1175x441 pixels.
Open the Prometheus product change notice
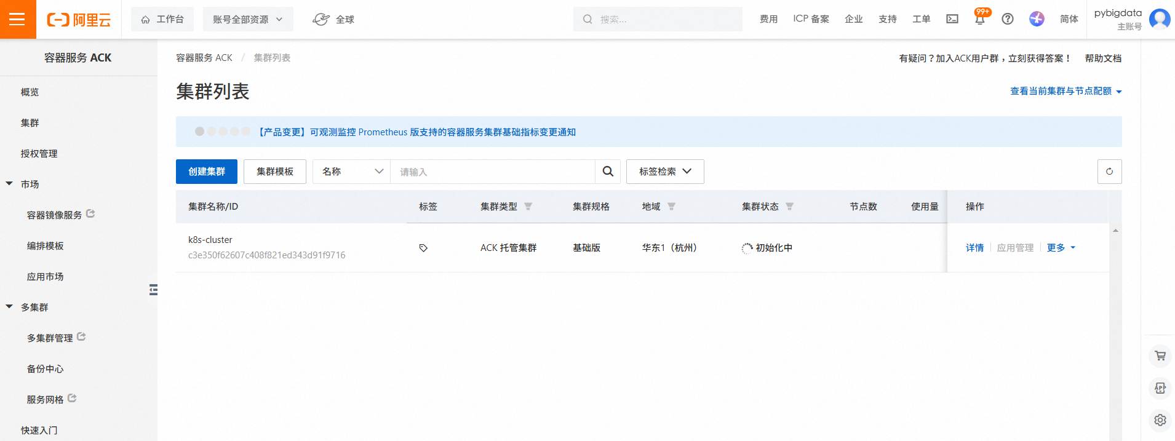tap(416, 132)
